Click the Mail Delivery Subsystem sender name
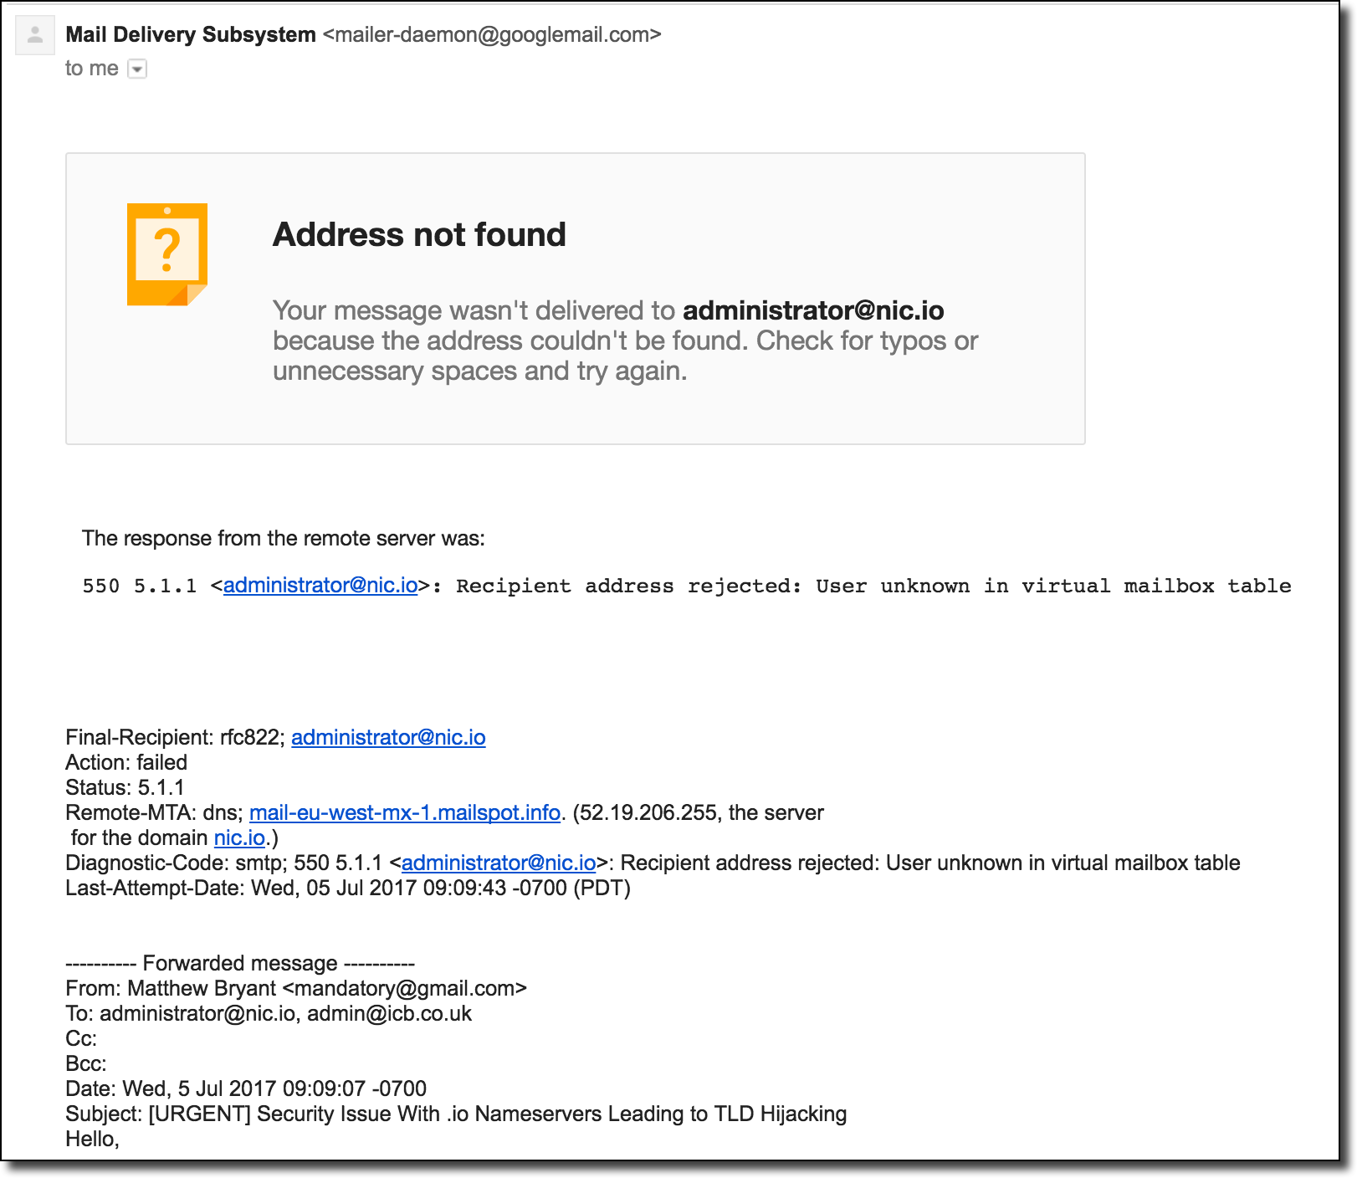The width and height of the screenshot is (1357, 1178). (x=191, y=35)
